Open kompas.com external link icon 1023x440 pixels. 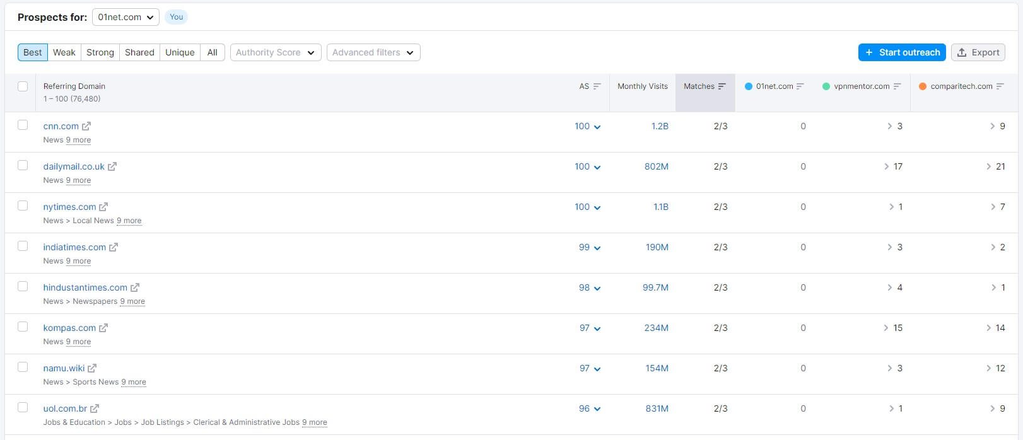pos(103,328)
